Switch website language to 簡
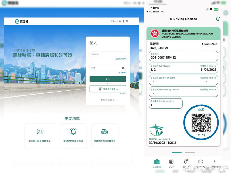Viewport: 231px width, 174px height. pyautogui.click(x=127, y=21)
